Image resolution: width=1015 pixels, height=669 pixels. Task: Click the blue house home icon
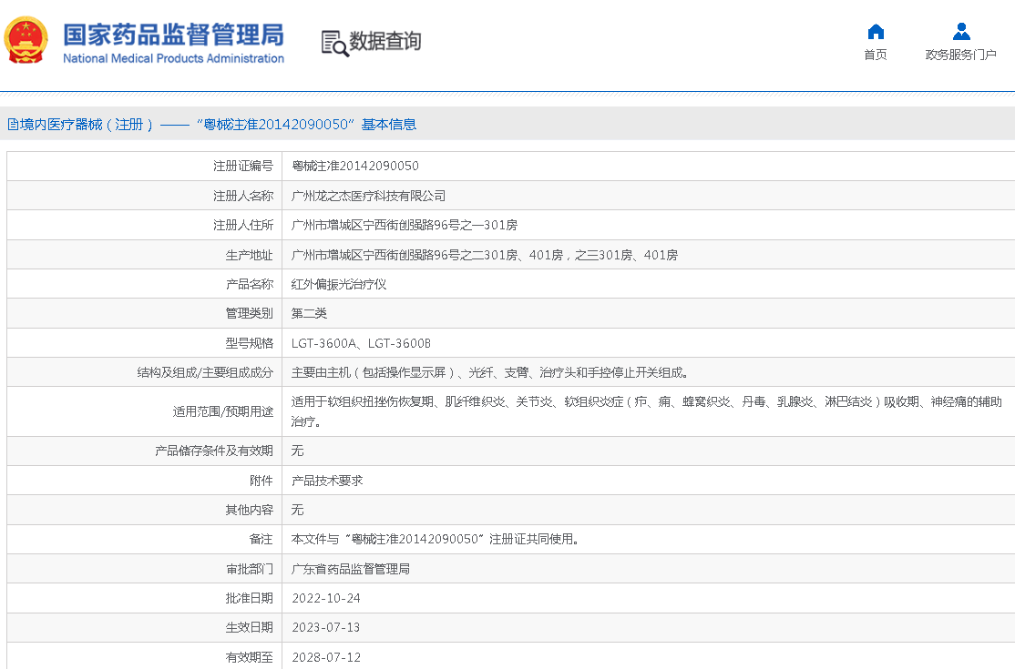(876, 32)
